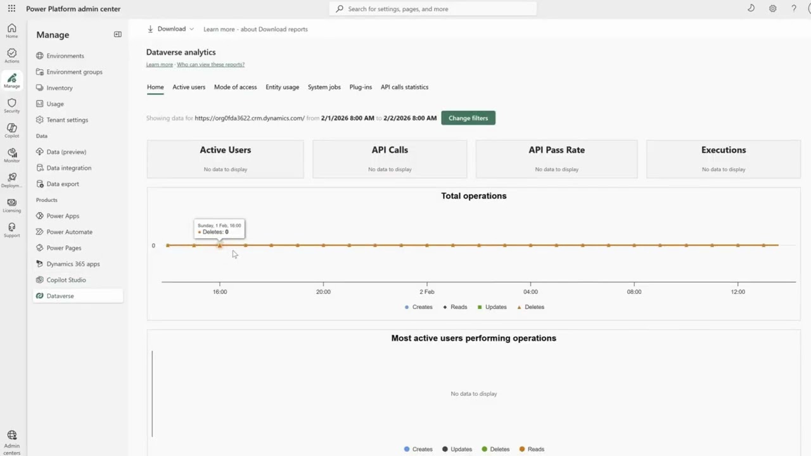Open Usage page
811x456 pixels.
(x=78, y=104)
